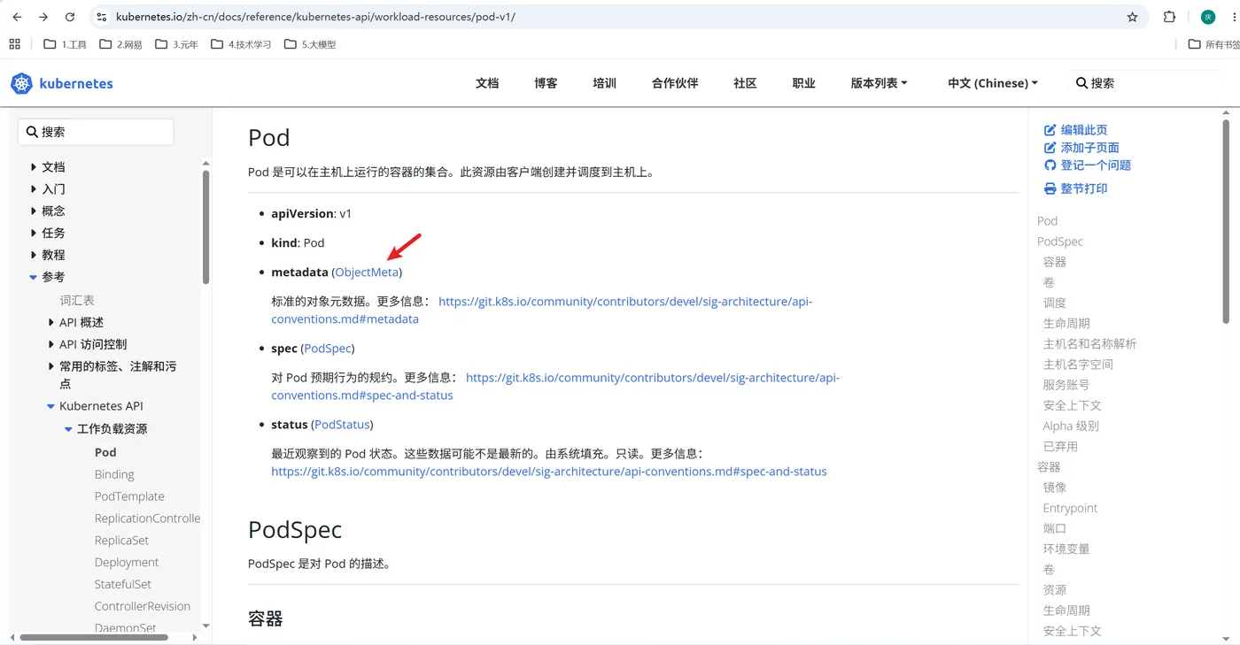Reload the Kubernetes page
The width and height of the screenshot is (1240, 645).
click(x=70, y=17)
